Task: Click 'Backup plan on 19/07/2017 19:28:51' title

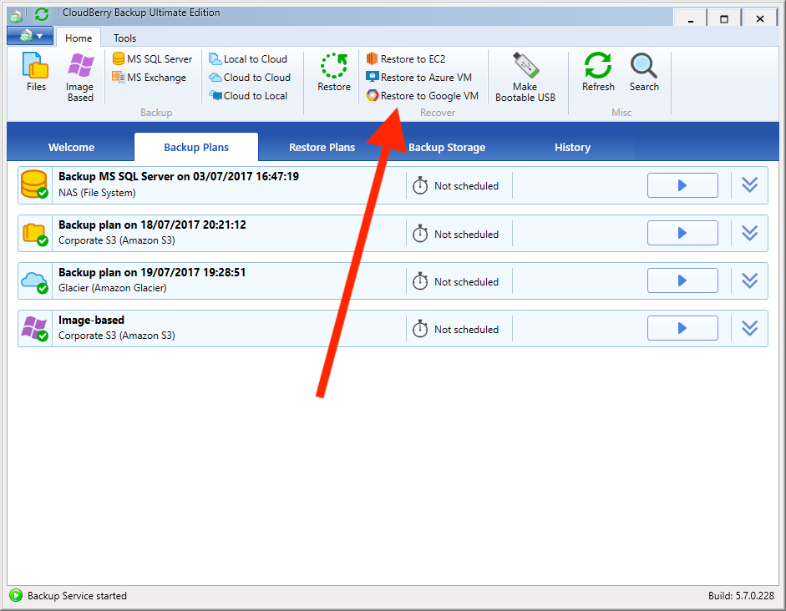Action: tap(152, 272)
